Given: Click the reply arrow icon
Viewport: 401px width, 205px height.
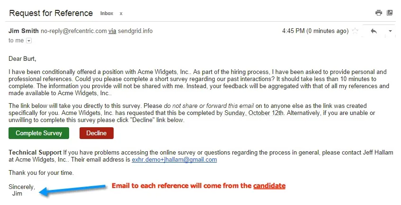Looking at the screenshot, I should [374, 31].
